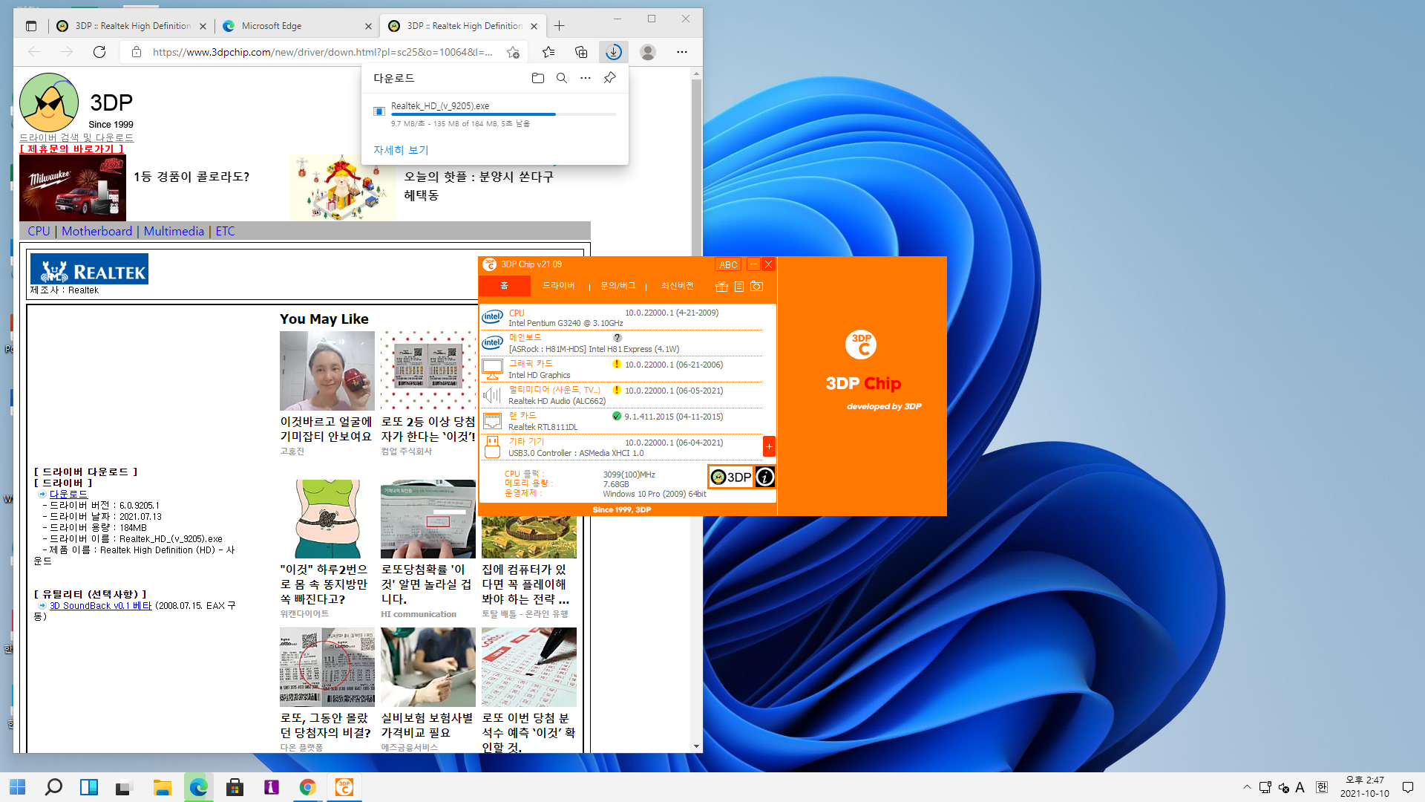Open Chrome from the taskbar
The image size is (1425, 802).
pyautogui.click(x=307, y=787)
